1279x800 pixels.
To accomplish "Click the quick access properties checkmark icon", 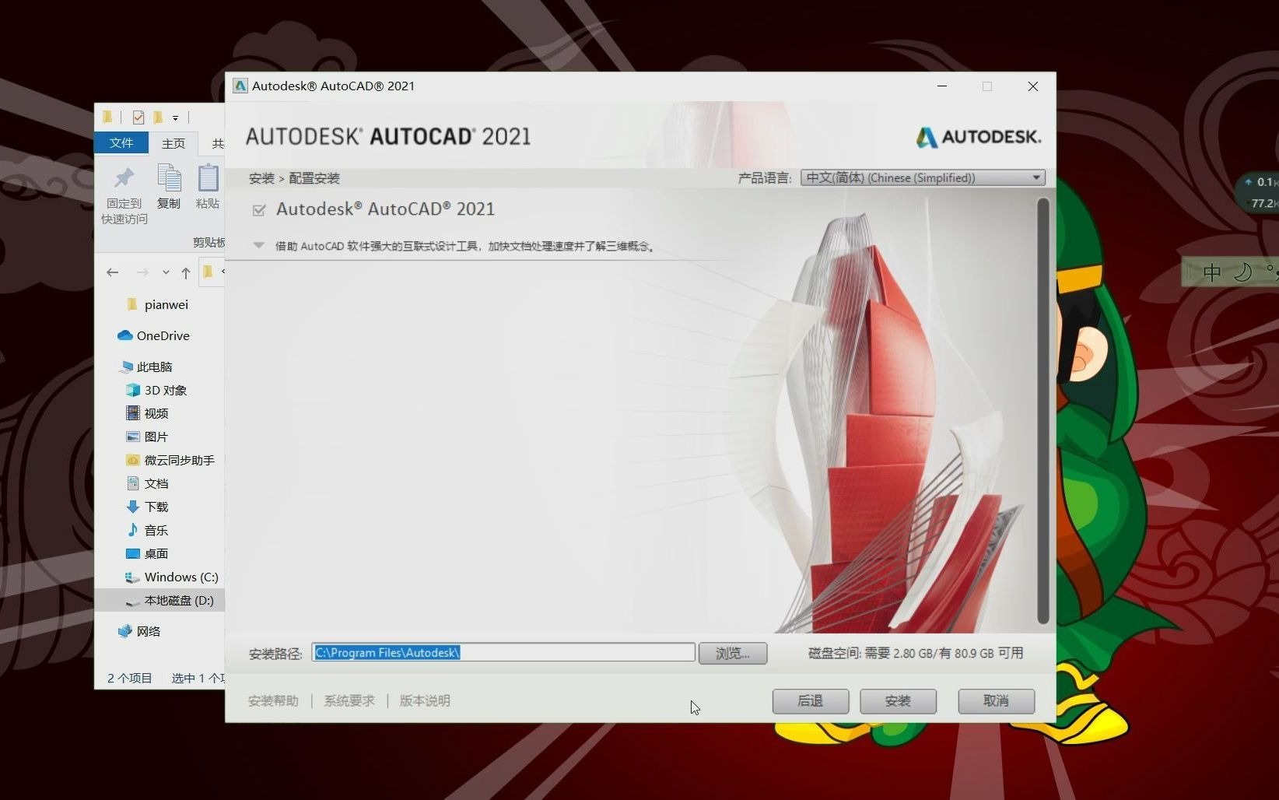I will point(138,118).
